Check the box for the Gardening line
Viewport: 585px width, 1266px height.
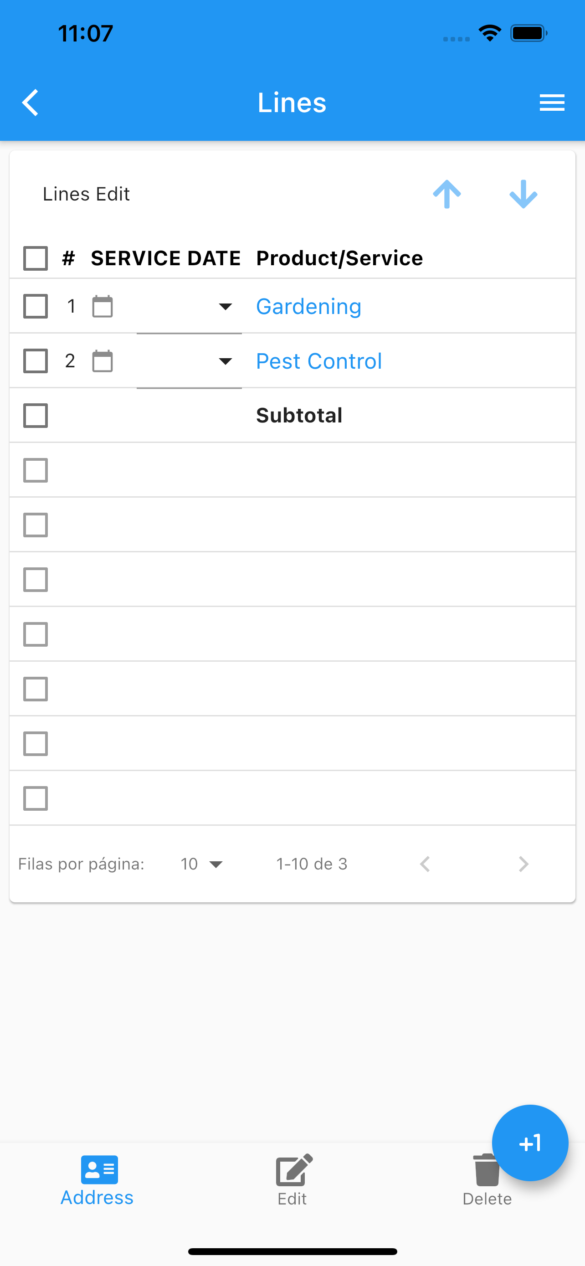pyautogui.click(x=36, y=307)
